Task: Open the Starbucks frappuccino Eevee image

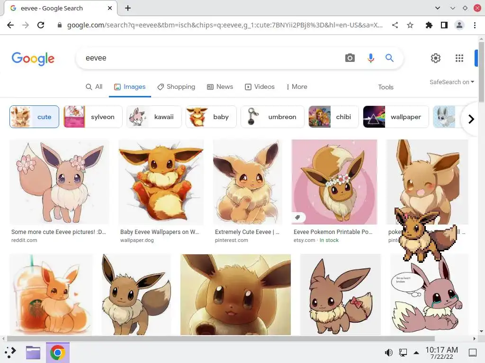Action: (51, 294)
